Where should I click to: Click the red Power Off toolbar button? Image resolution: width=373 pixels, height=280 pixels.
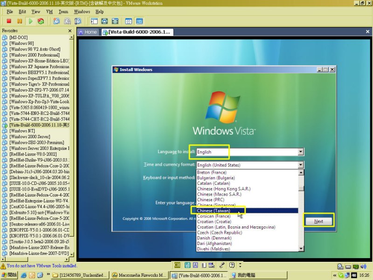[x=9, y=21]
